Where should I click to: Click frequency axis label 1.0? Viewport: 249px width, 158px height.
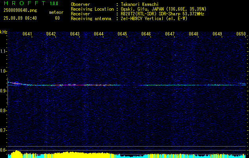tap(3, 71)
